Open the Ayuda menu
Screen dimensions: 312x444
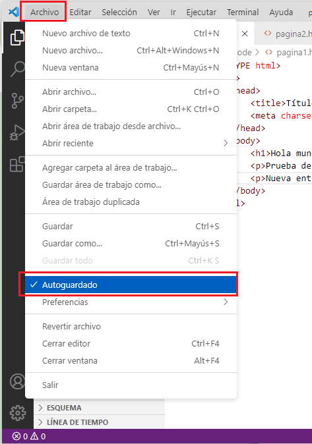[281, 12]
